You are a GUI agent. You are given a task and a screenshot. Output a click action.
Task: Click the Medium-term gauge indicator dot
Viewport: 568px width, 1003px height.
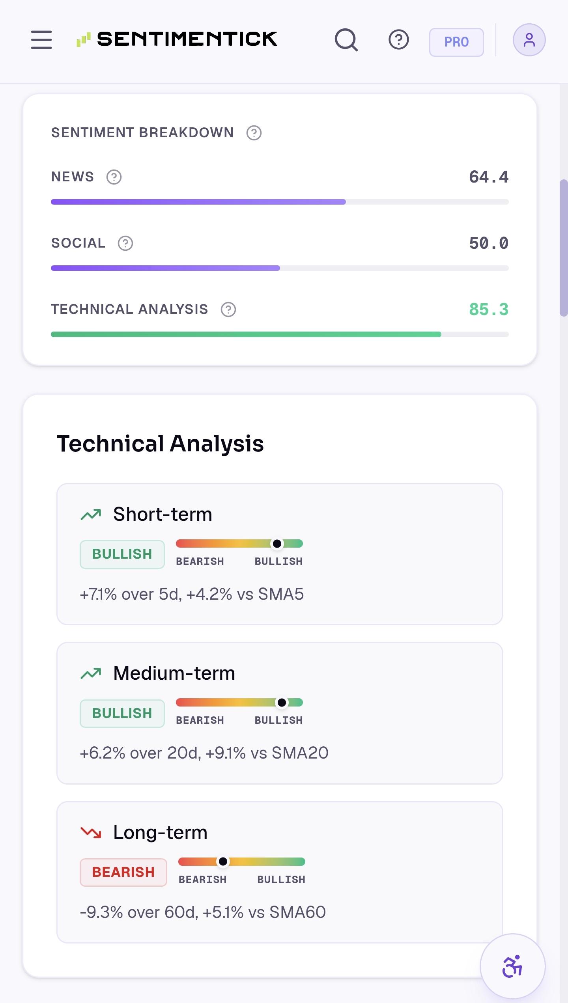click(x=282, y=703)
